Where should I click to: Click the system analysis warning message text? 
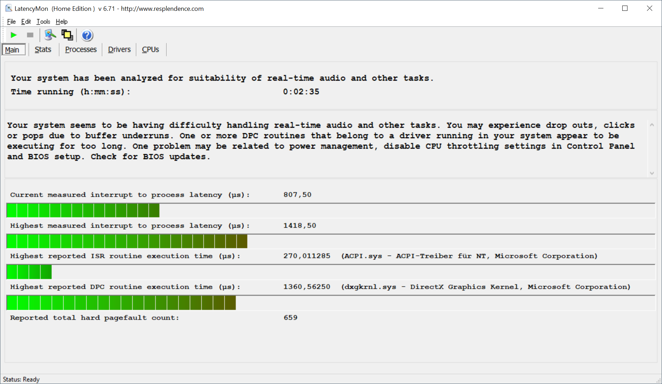click(321, 141)
